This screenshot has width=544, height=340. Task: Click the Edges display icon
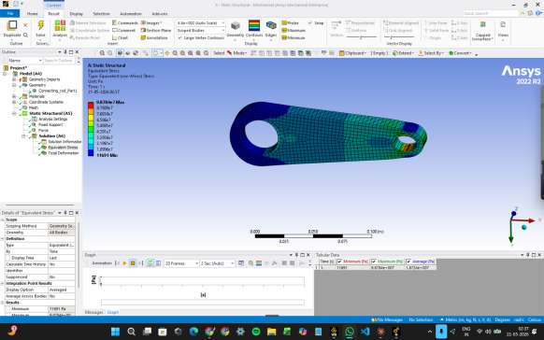coord(271,25)
